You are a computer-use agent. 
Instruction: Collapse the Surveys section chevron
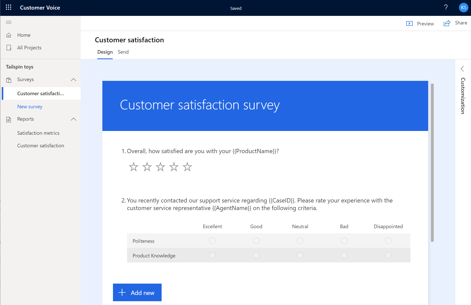click(x=73, y=80)
